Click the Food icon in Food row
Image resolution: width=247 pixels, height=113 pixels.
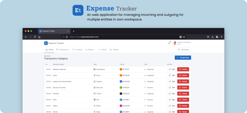click(x=95, y=75)
